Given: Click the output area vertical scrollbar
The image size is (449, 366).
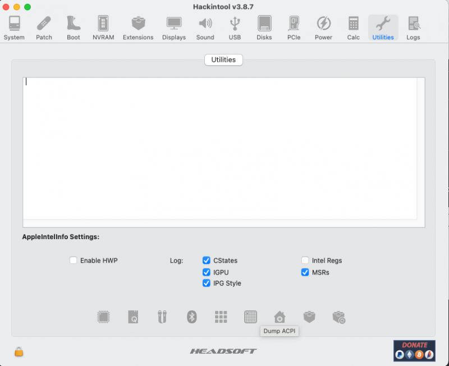Looking at the screenshot, I should 420,148.
